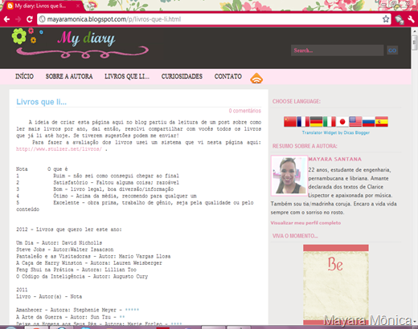Image resolution: width=418 pixels, height=329 pixels.
Task: Open the browser wrench settings menu
Action: pos(411,19)
